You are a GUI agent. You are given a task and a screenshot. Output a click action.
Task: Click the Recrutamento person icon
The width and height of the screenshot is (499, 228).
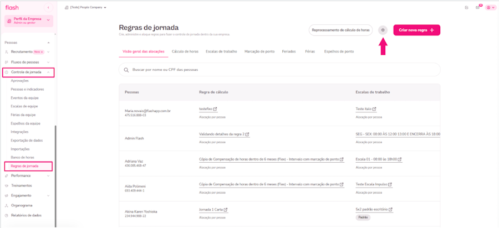7,52
